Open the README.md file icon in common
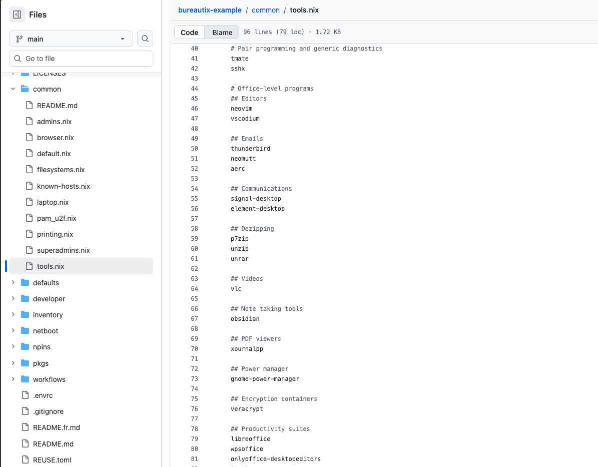598x467 pixels. tap(29, 105)
